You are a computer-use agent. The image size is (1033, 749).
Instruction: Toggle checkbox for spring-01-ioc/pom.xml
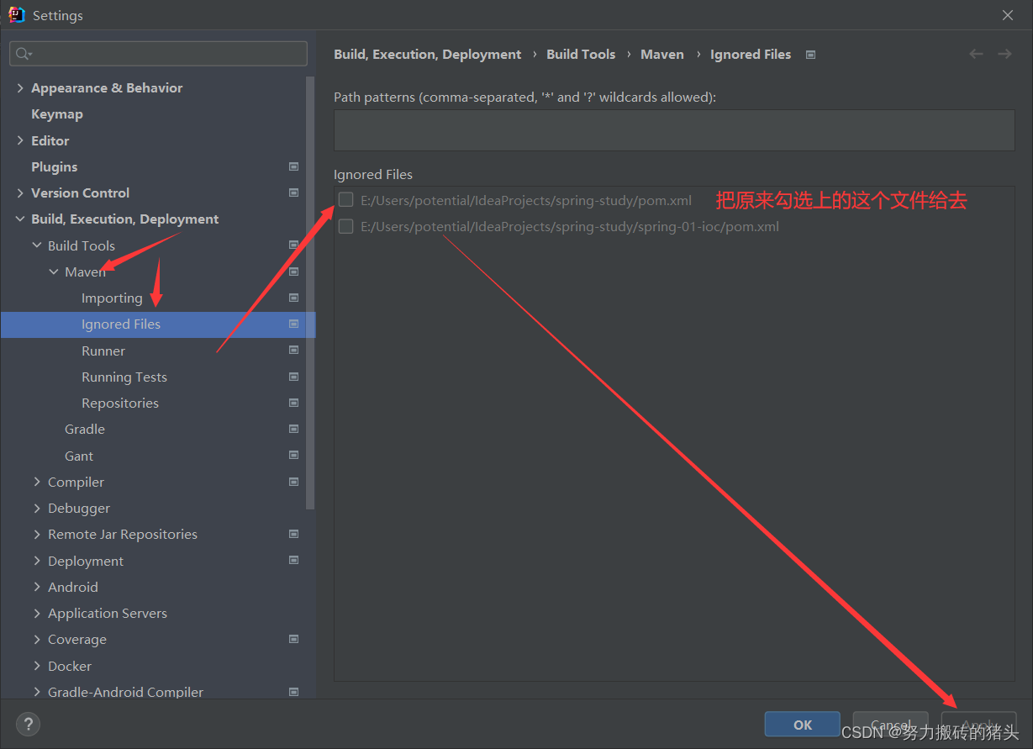tap(345, 226)
